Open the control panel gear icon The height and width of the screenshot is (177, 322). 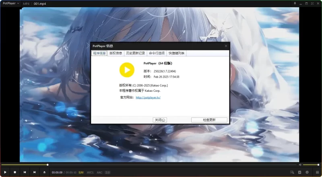pos(307,172)
